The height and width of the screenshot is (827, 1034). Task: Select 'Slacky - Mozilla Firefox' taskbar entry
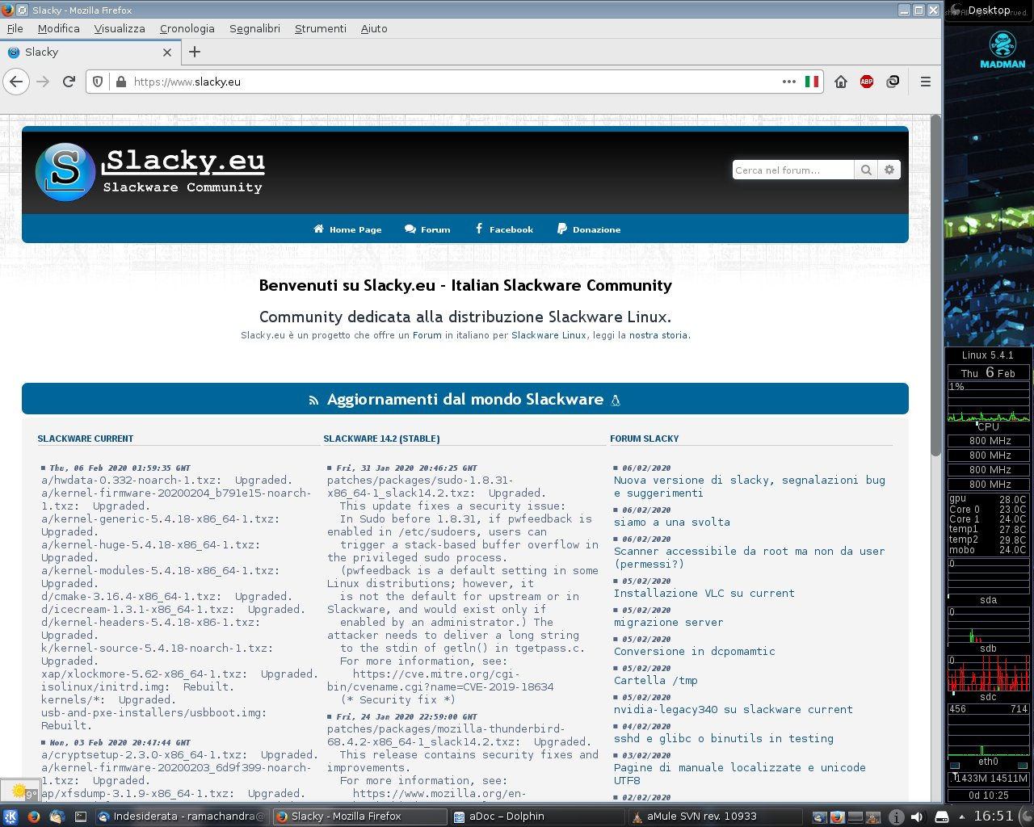359,817
